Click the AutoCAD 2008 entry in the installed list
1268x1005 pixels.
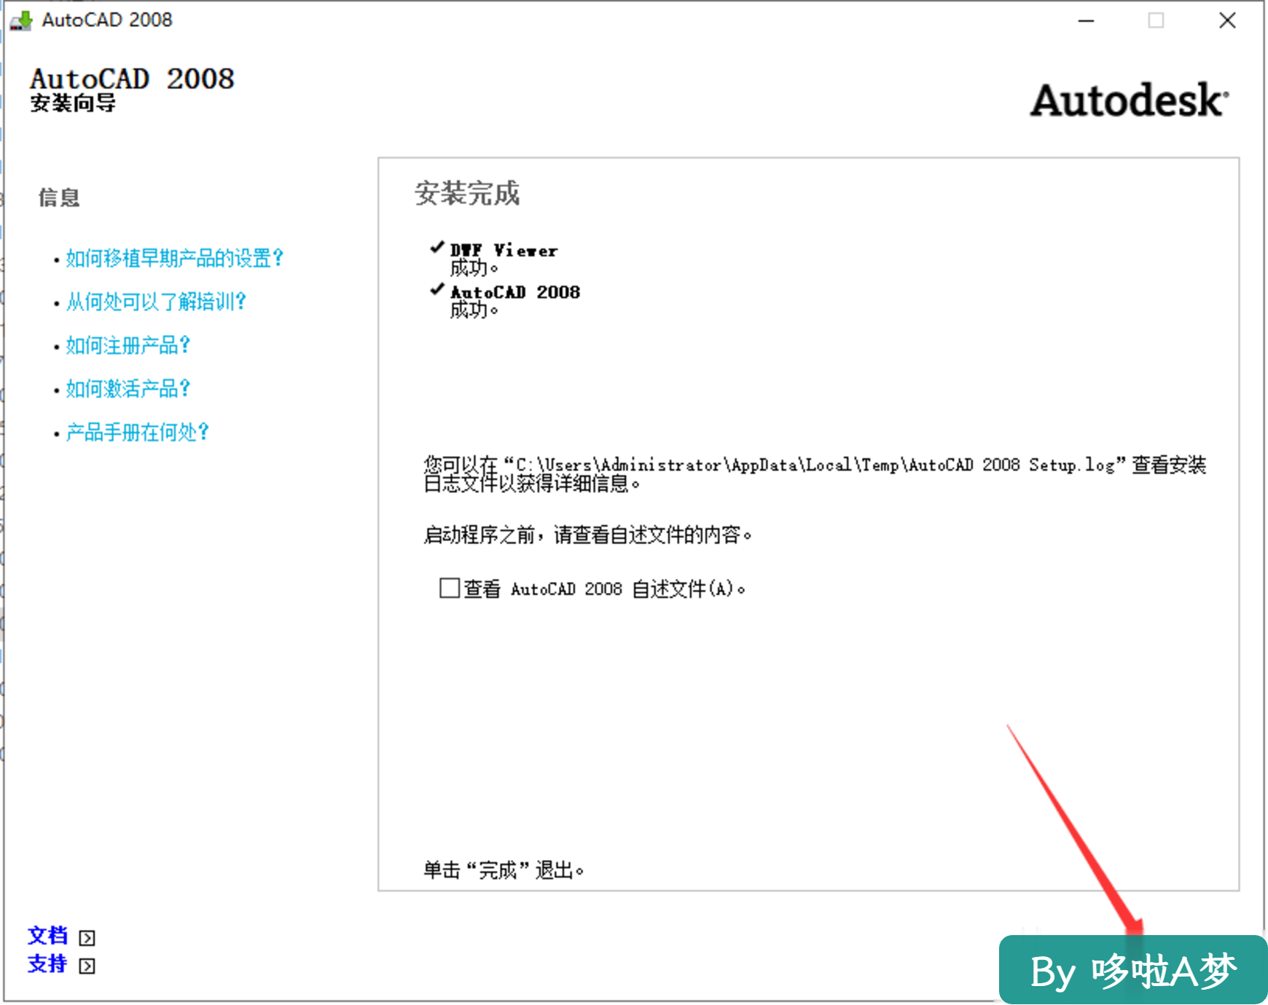[x=515, y=292]
